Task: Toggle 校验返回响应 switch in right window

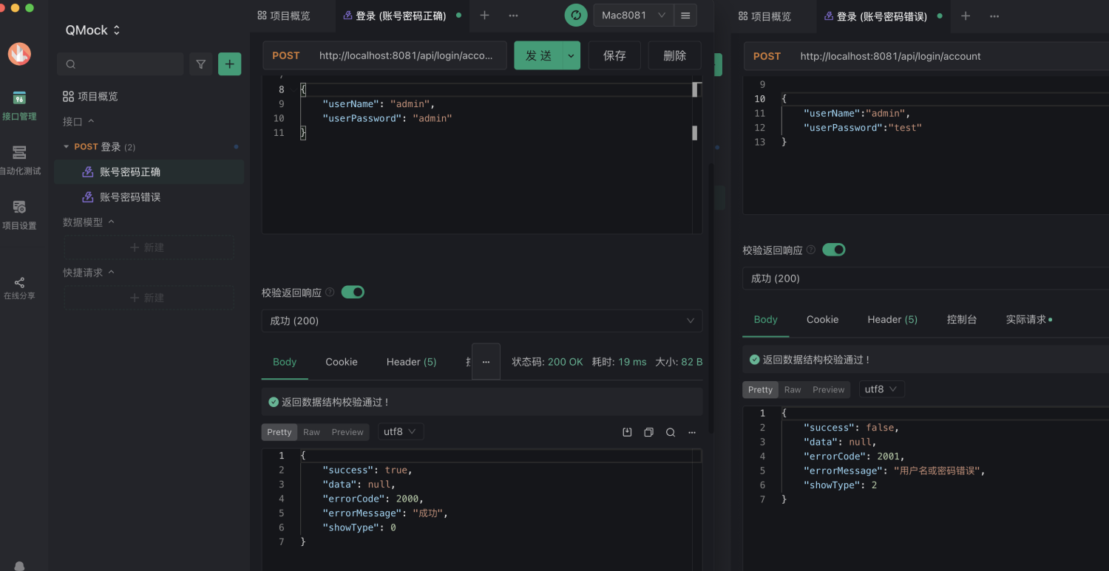Action: (x=834, y=250)
